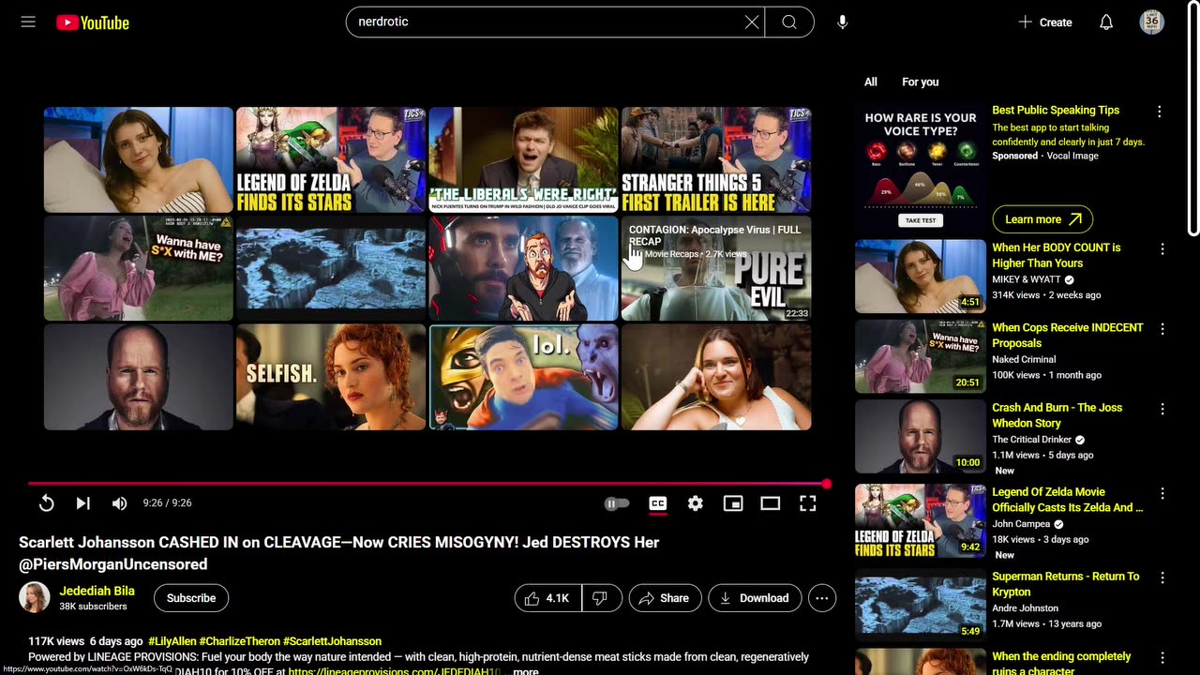The width and height of the screenshot is (1200, 675).
Task: Open 'lol.' endscreen video thumbnail
Action: [x=523, y=377]
